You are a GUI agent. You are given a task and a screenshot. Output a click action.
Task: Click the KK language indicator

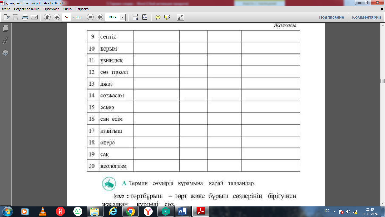tap(327, 211)
